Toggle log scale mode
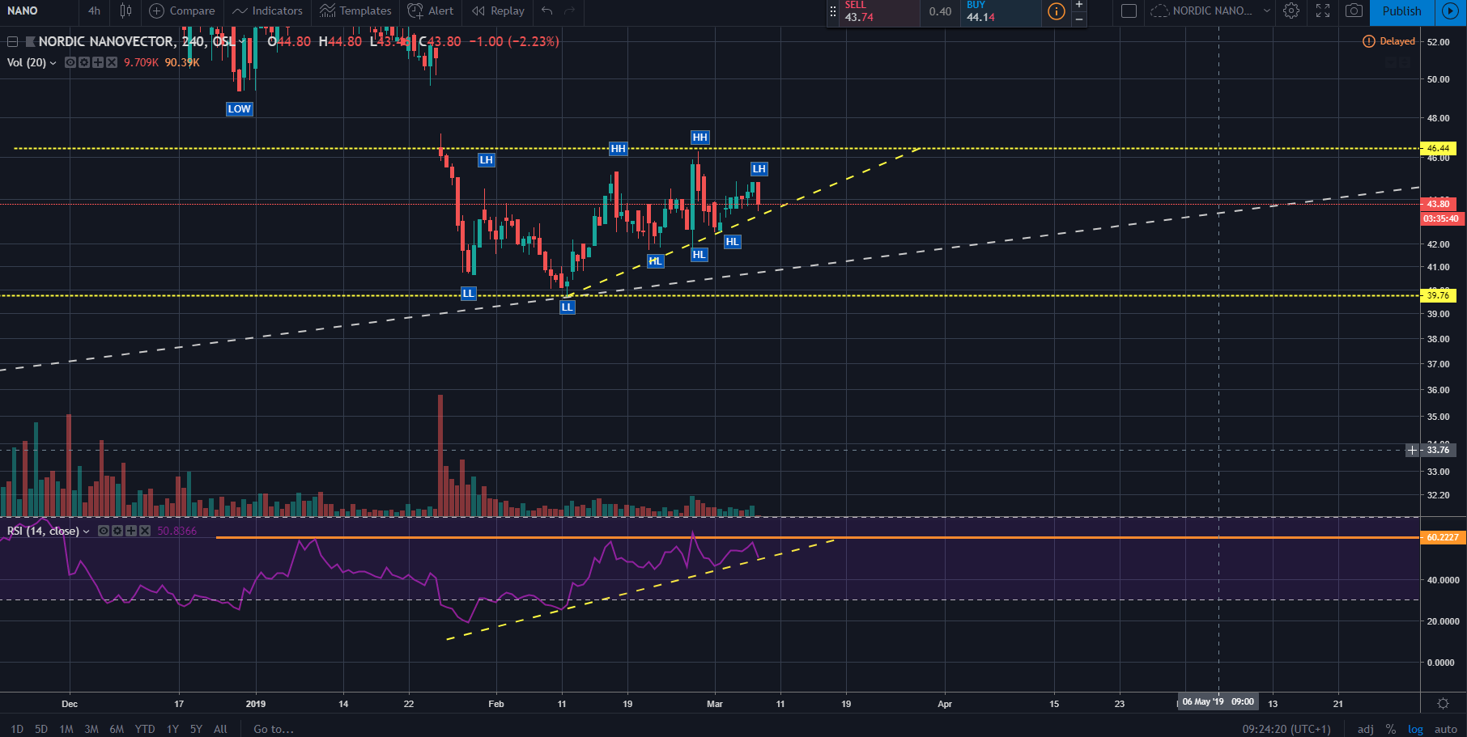 (1415, 729)
